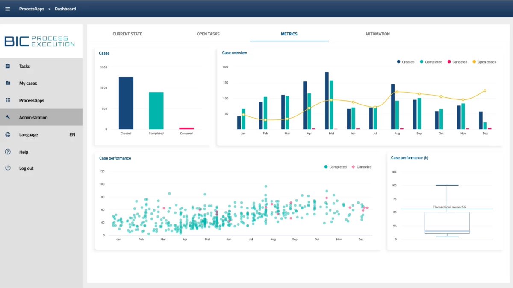Viewport: 513px width, 288px height.
Task: Open Administration in the sidebar
Action: coord(41,117)
